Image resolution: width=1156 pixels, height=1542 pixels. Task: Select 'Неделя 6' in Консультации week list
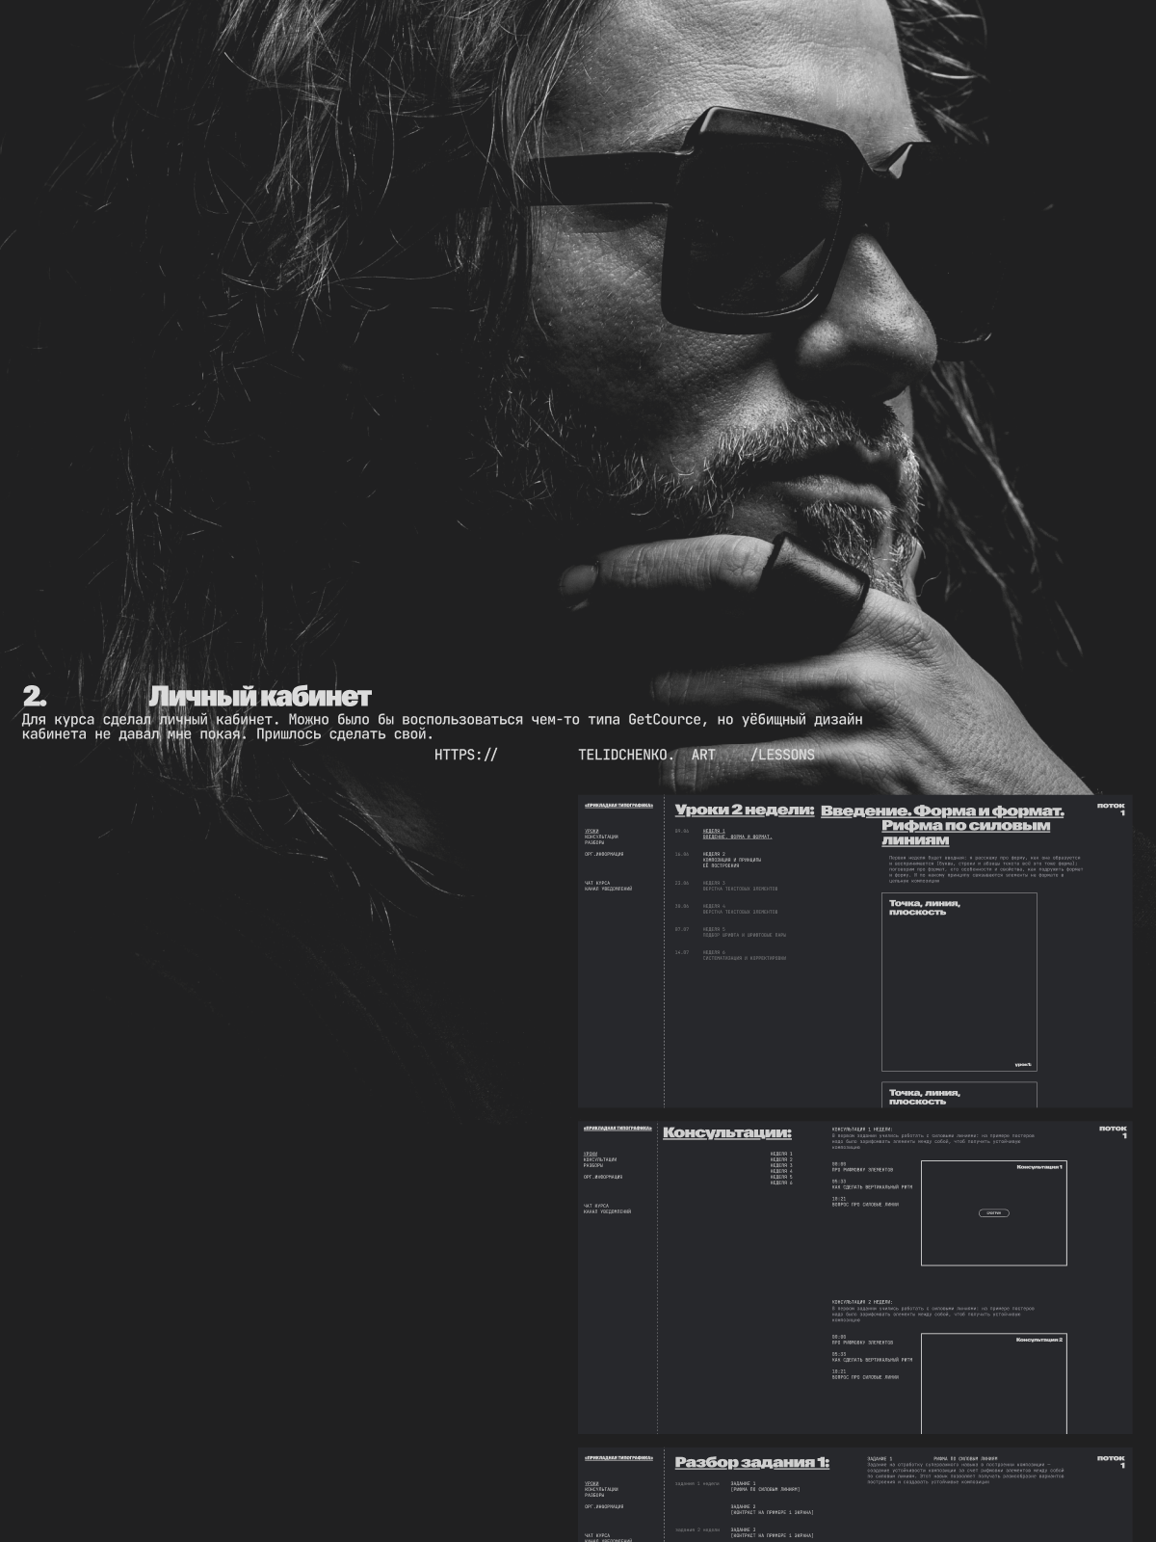pos(781,1183)
